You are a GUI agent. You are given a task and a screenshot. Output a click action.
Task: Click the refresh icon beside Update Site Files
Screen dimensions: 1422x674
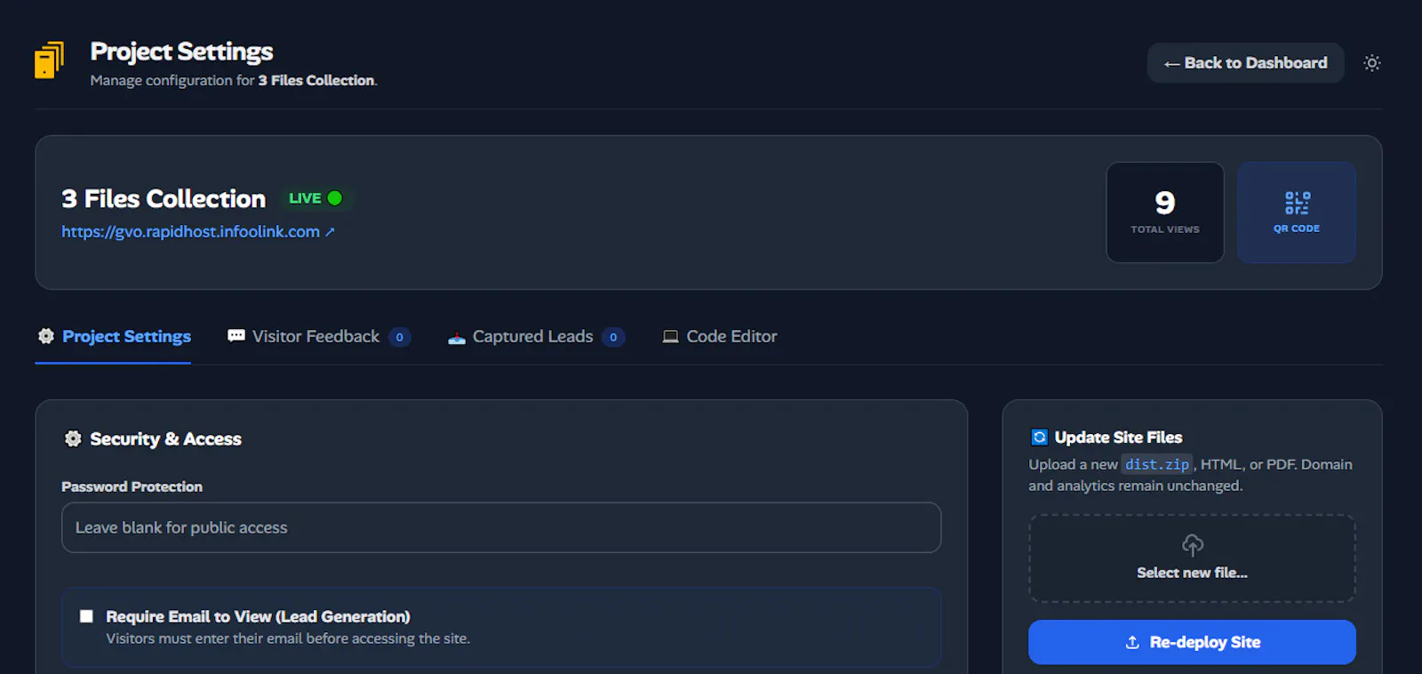(1039, 437)
